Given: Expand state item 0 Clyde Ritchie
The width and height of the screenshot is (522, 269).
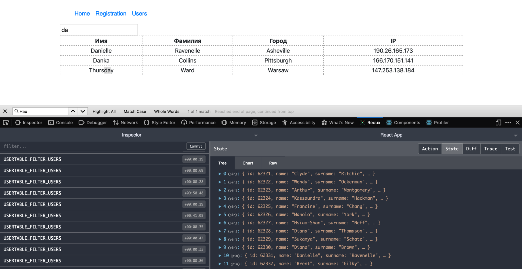Looking at the screenshot, I should coord(220,174).
